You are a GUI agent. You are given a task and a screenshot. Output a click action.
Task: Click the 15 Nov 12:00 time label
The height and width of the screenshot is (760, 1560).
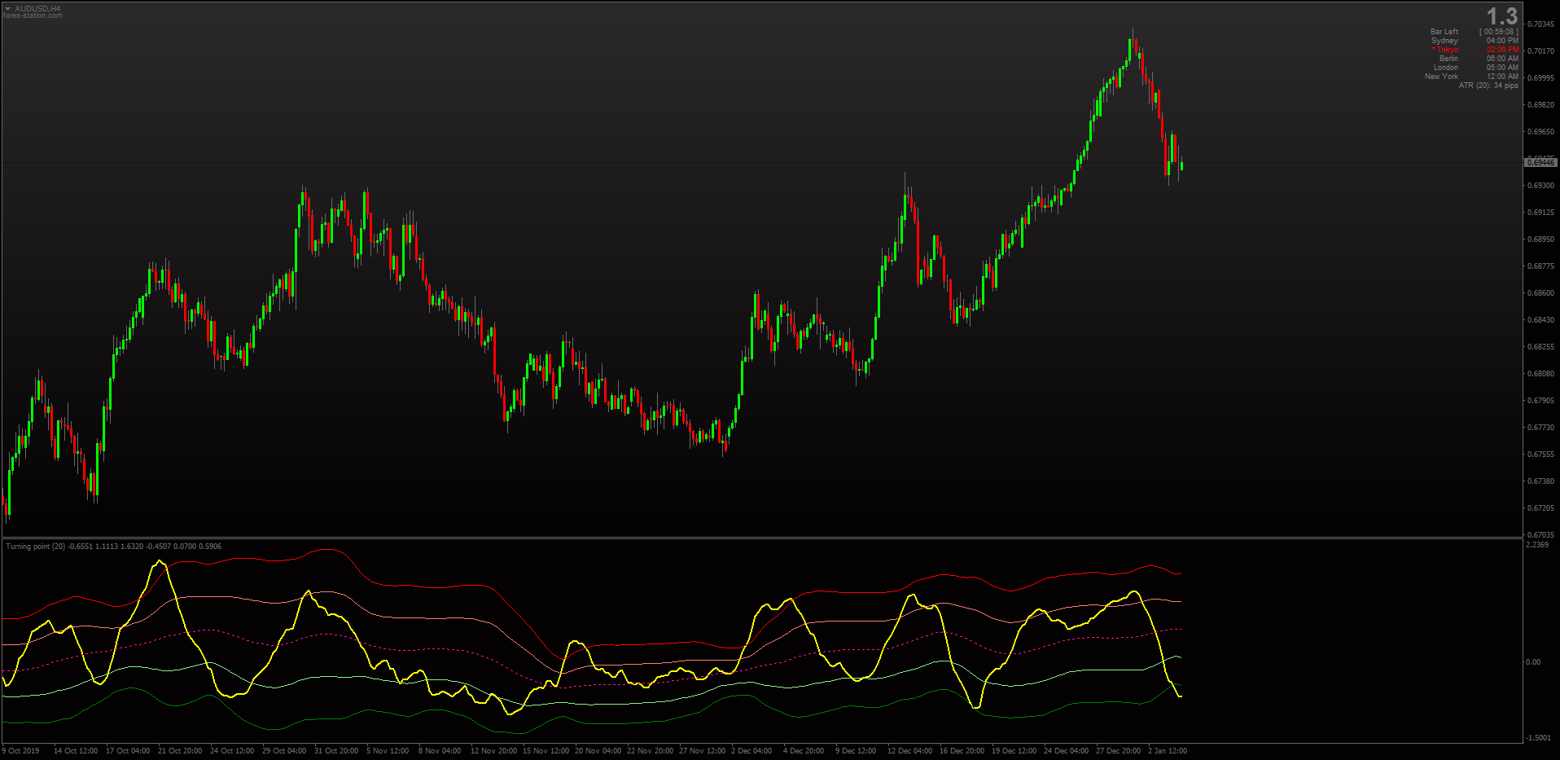point(546,751)
